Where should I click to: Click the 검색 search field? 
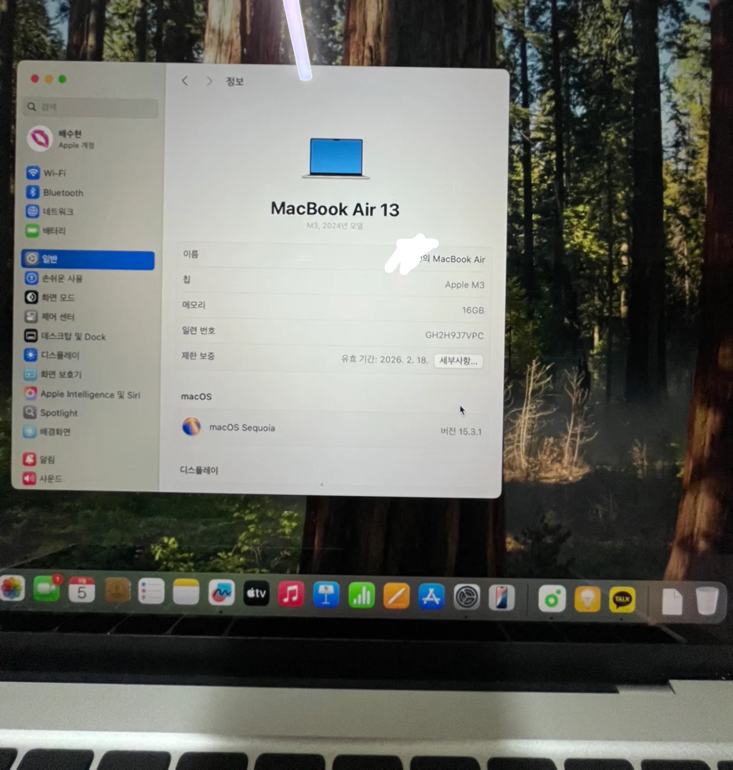(91, 107)
